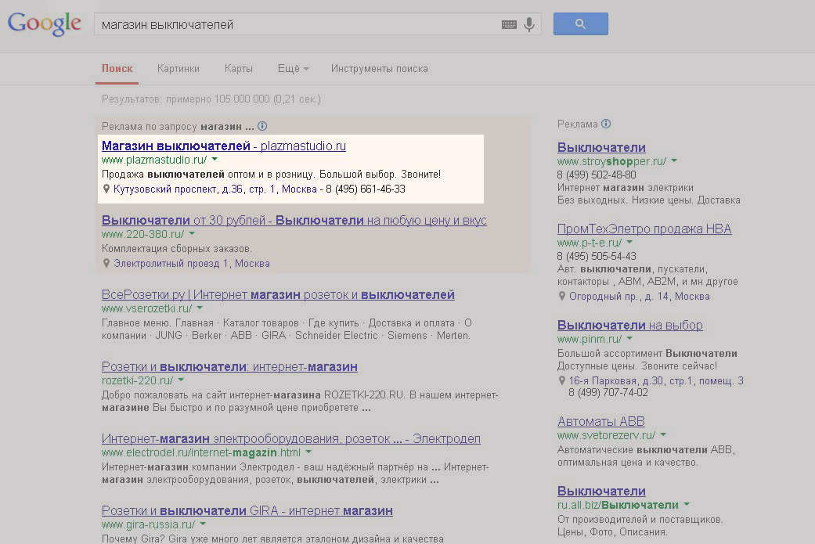Viewport: 815px width, 544px height.
Task: Expand dropdown arrow next to www.p-t-e.ru/
Action: [x=629, y=242]
